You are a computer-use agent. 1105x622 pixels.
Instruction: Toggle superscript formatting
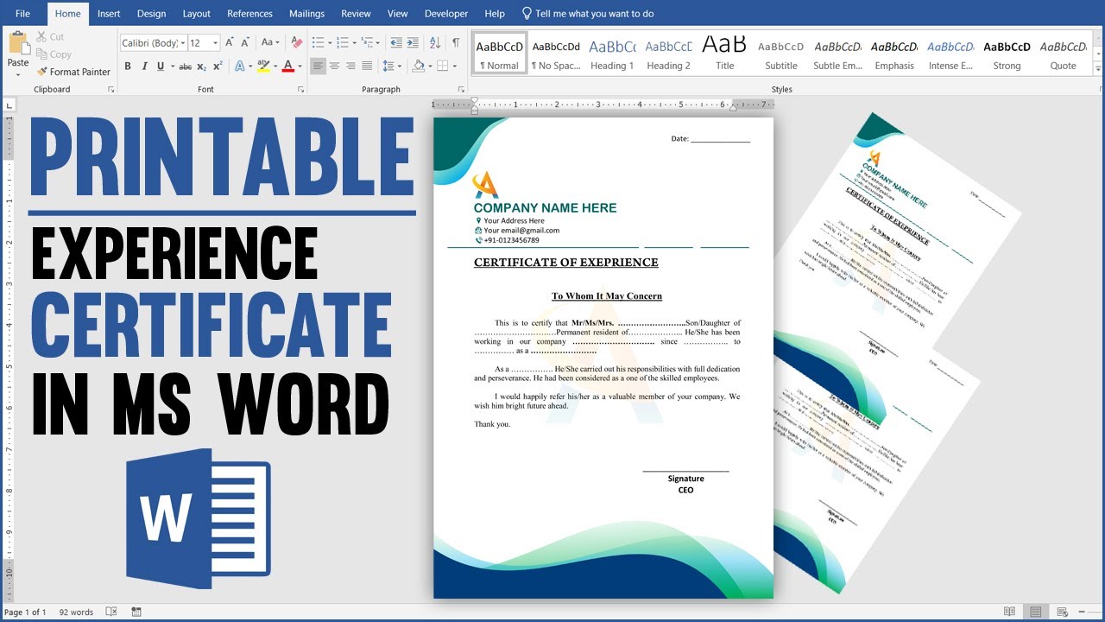pos(218,67)
